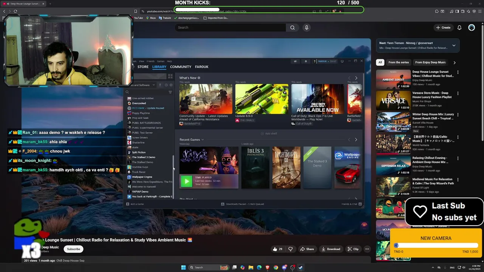Viewport: 484px width, 272px height.
Task: Open Steam Friends menu
Action: click(x=150, y=61)
